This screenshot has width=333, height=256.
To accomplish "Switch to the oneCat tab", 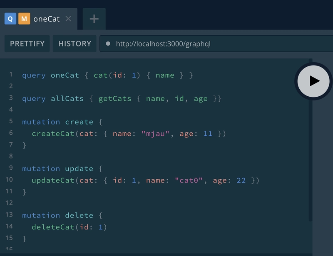I will [46, 19].
